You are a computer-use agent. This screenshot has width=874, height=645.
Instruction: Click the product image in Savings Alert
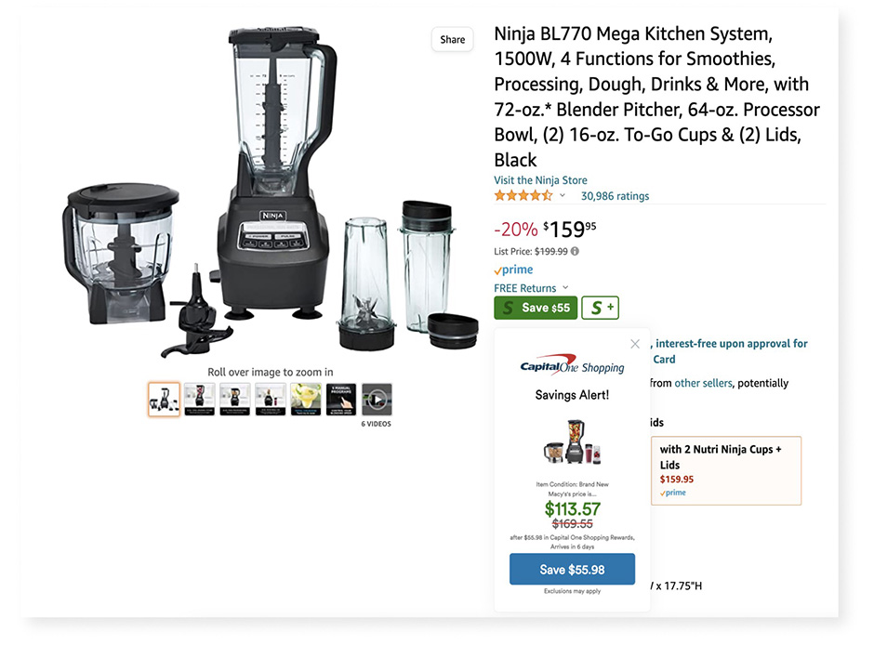coord(572,444)
